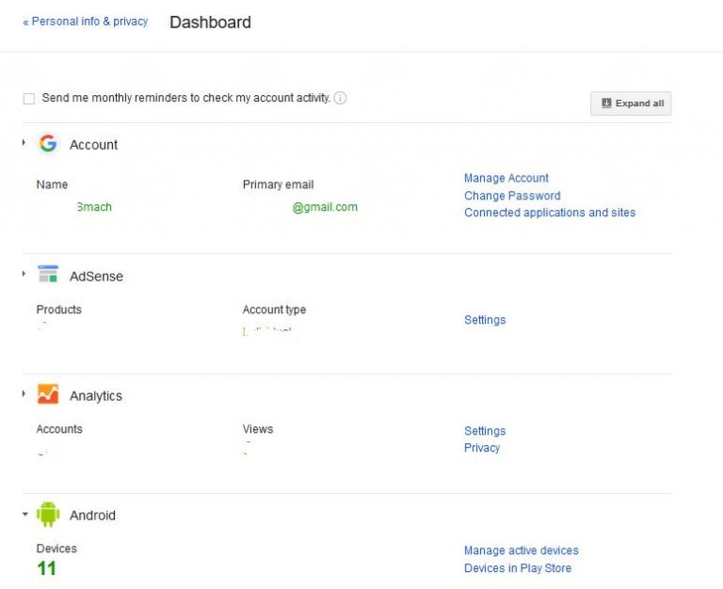This screenshot has height=589, width=723.
Task: Expand the AdSense section arrow
Action: 24,274
